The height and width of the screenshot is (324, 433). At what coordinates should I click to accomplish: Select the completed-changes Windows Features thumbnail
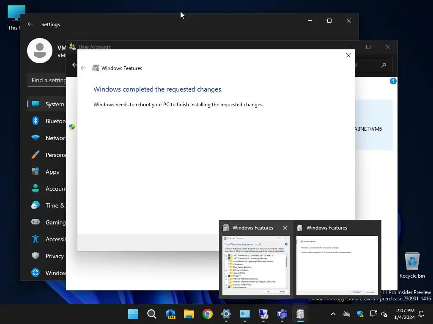[337, 266]
